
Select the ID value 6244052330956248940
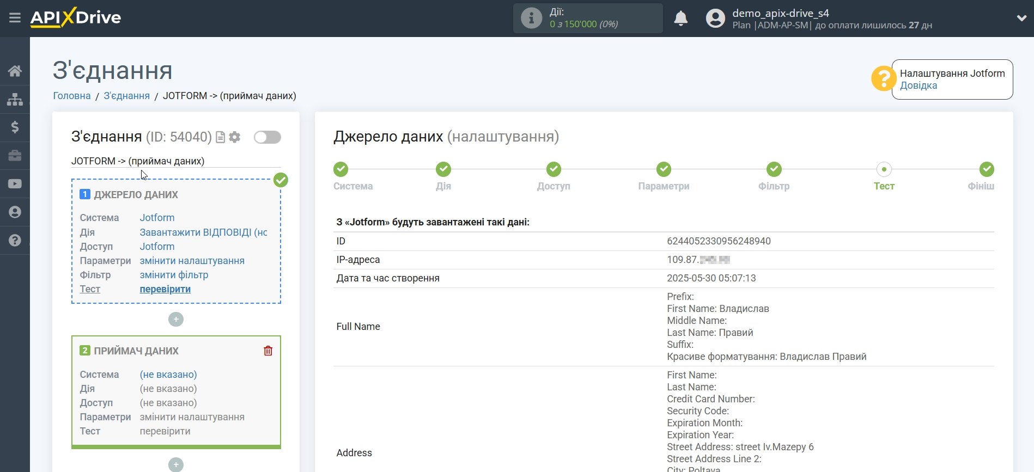(719, 241)
